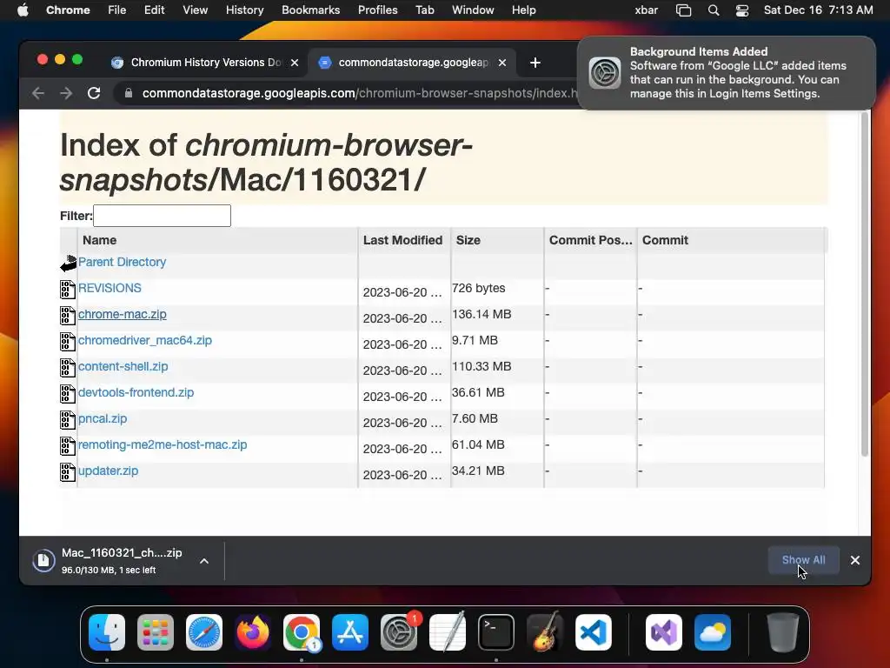Download content-shell.zip link

(x=123, y=366)
